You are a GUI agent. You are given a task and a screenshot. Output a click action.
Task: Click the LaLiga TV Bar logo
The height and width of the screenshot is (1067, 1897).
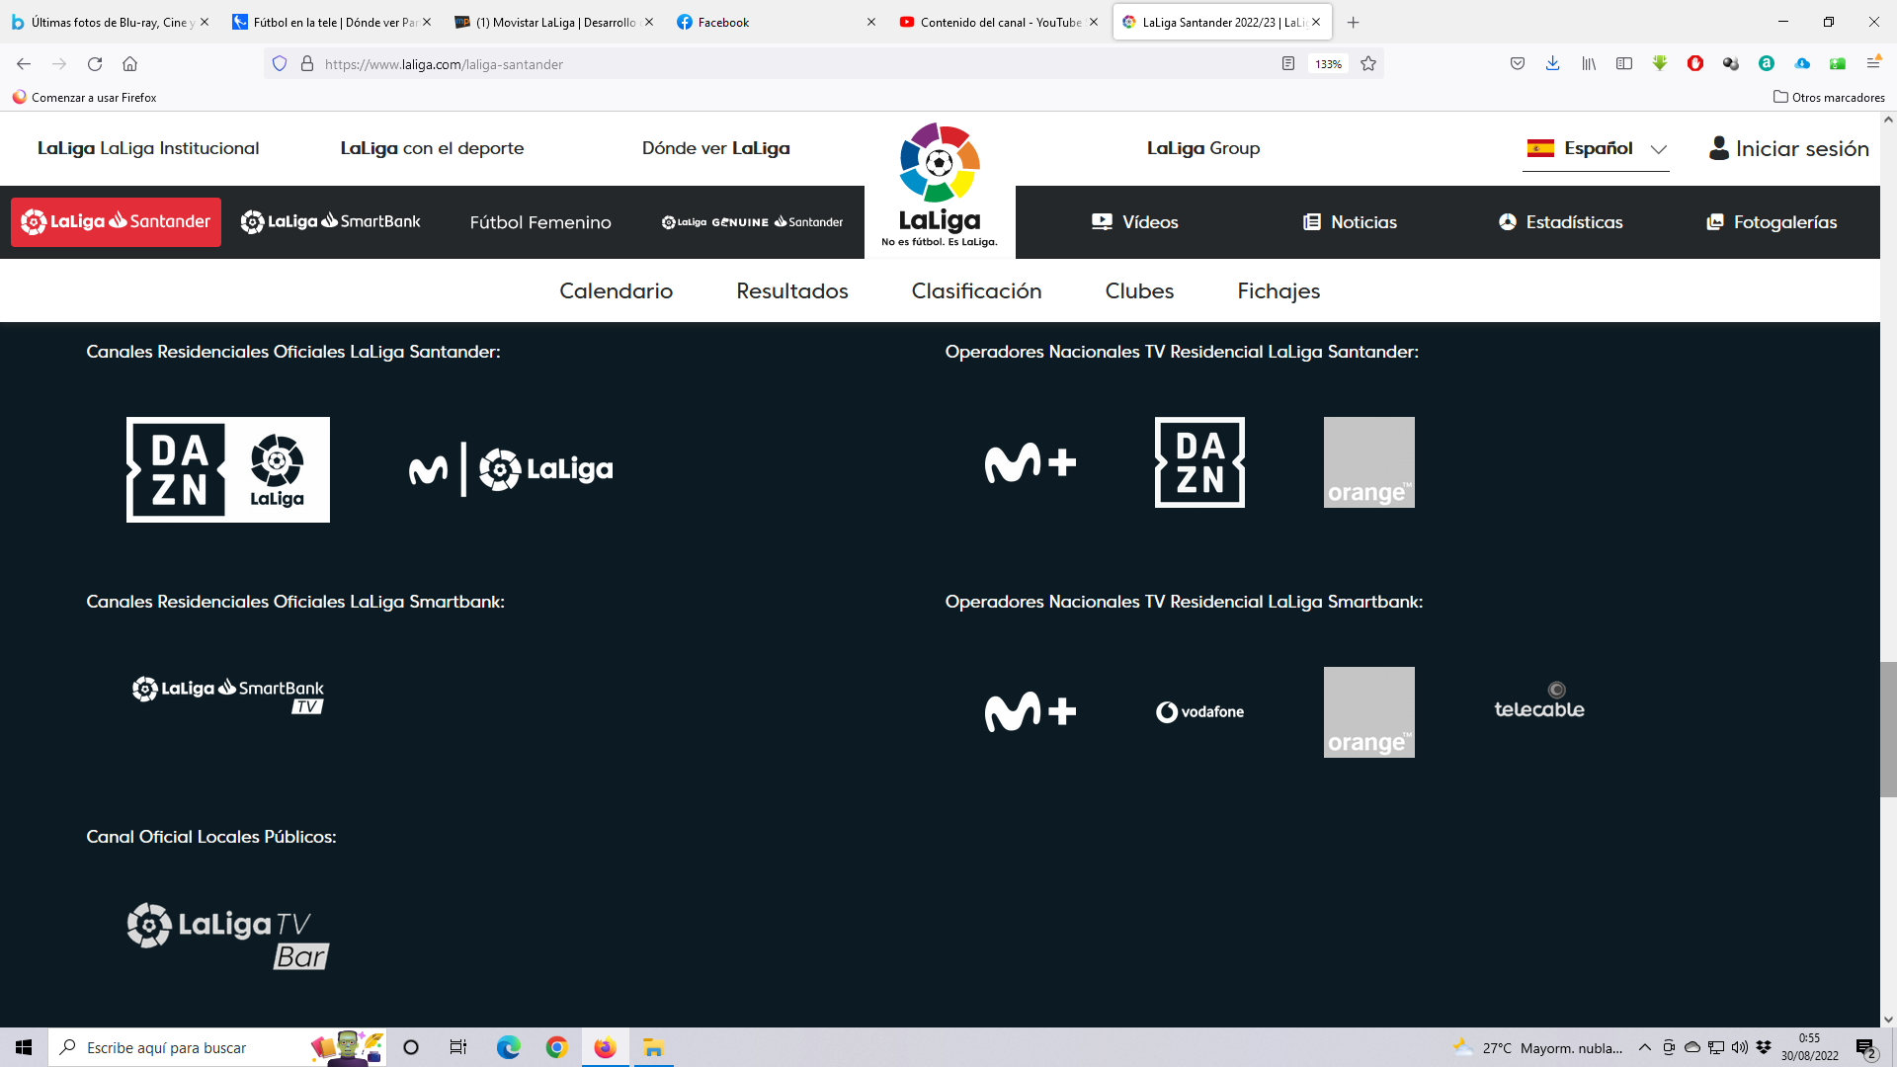coord(228,936)
